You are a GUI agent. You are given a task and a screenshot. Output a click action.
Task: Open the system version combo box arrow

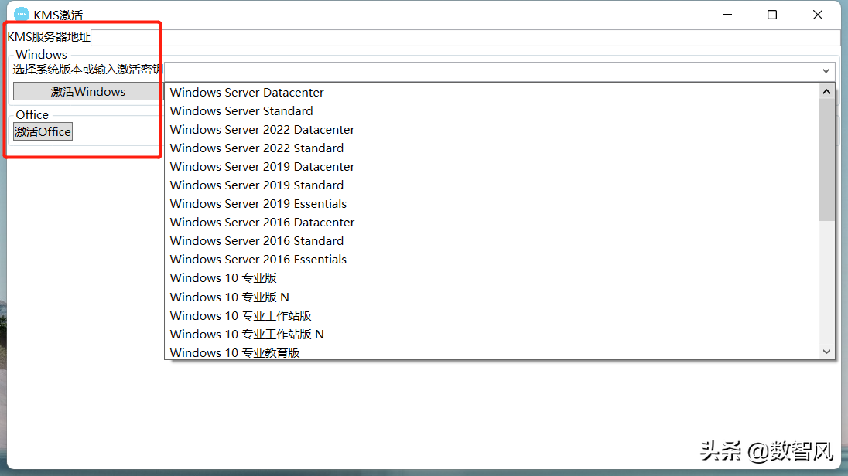(x=826, y=71)
